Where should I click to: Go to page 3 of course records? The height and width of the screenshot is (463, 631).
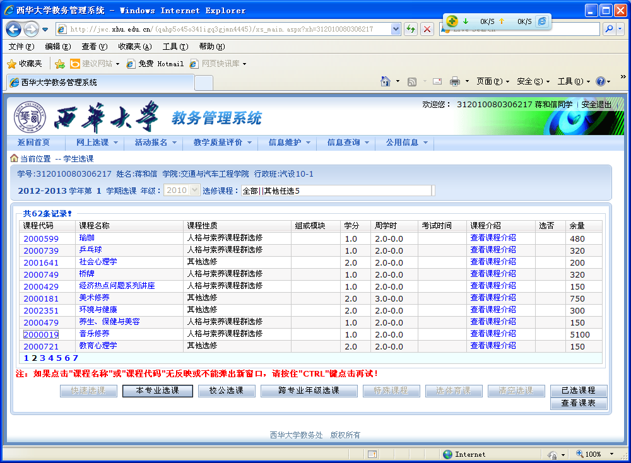(42, 358)
